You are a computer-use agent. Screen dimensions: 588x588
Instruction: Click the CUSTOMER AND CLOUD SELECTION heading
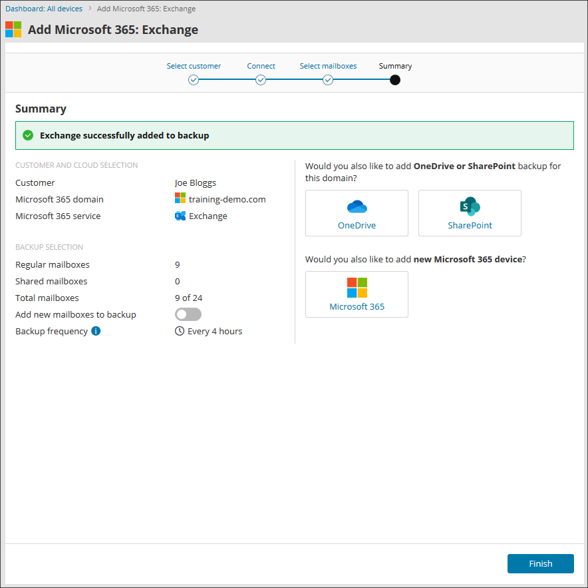coord(76,165)
